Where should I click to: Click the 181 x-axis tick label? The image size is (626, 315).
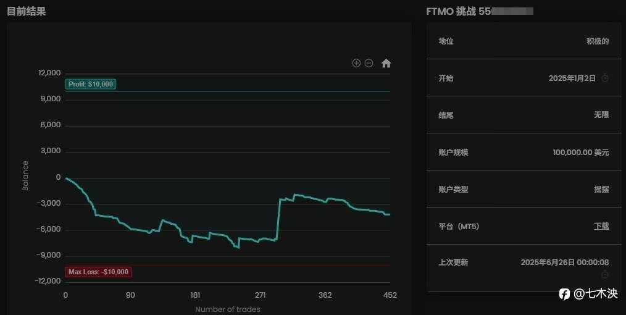point(195,295)
